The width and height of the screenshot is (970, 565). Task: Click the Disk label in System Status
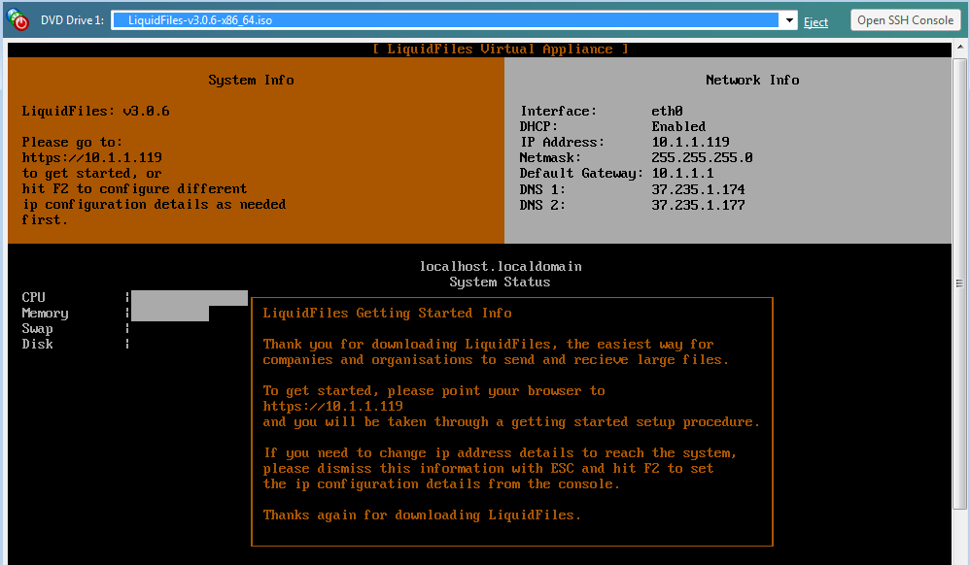click(38, 345)
